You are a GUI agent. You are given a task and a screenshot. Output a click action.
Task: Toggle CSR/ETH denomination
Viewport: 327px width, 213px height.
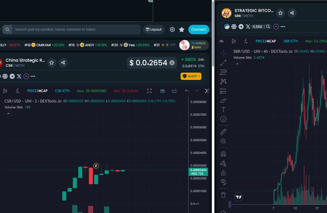pos(62,91)
